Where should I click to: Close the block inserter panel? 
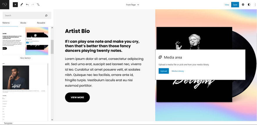[15, 5]
